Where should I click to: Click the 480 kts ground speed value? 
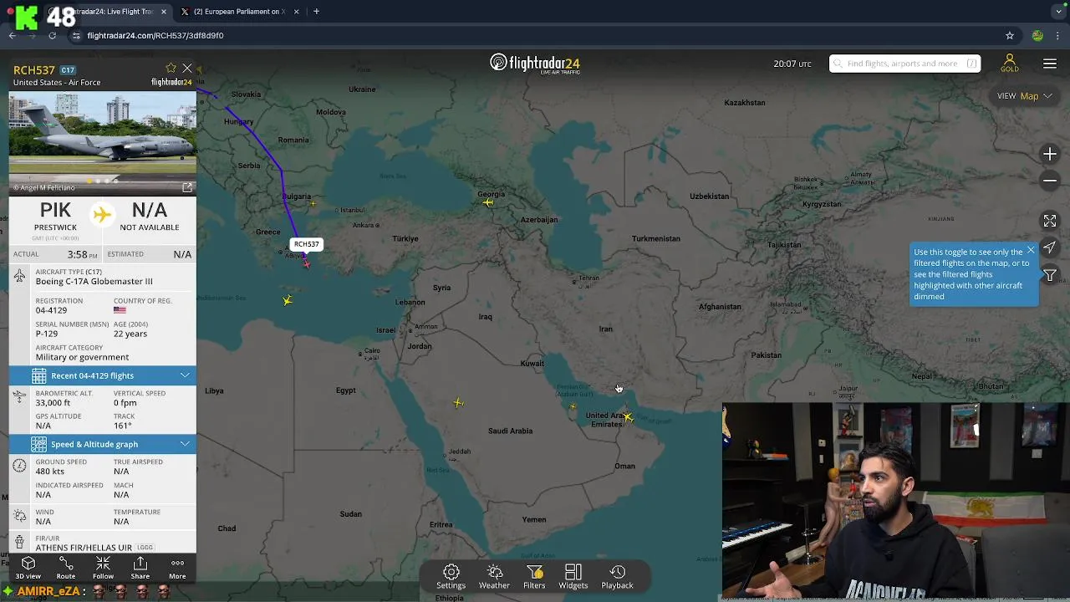(x=50, y=472)
